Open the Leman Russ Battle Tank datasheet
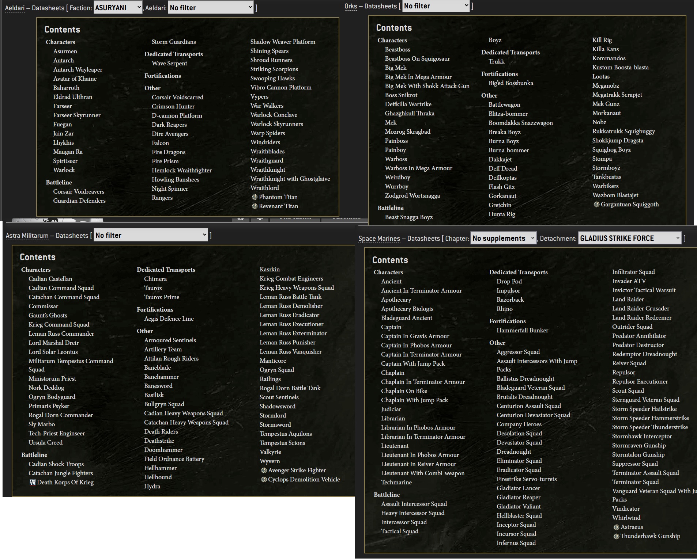 [x=291, y=297]
